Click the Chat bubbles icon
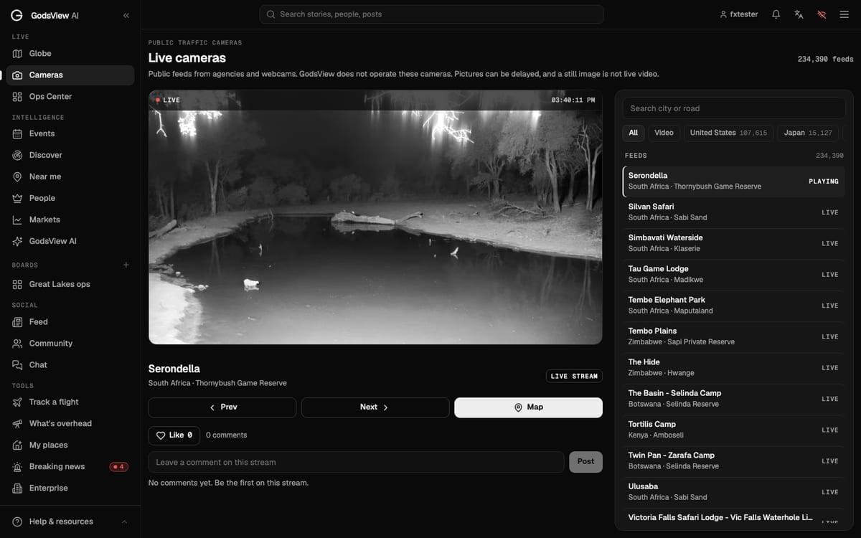 pos(18,365)
